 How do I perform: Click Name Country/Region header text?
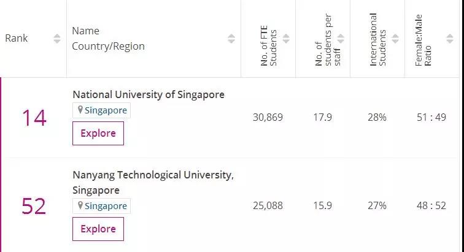pos(108,39)
